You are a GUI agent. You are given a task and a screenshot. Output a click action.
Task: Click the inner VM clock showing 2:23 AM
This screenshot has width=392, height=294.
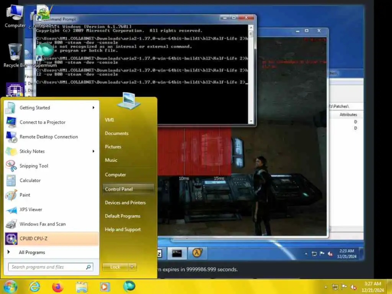tap(346, 253)
